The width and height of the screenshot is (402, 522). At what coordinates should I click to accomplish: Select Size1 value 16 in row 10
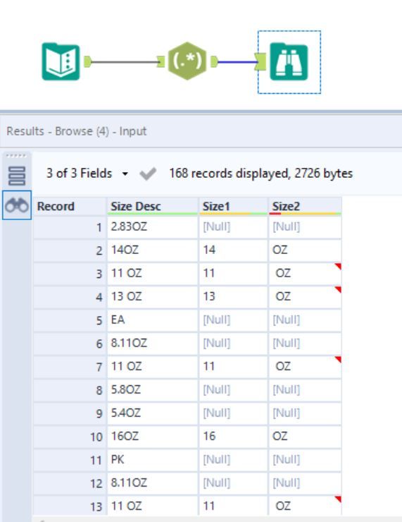coord(234,437)
